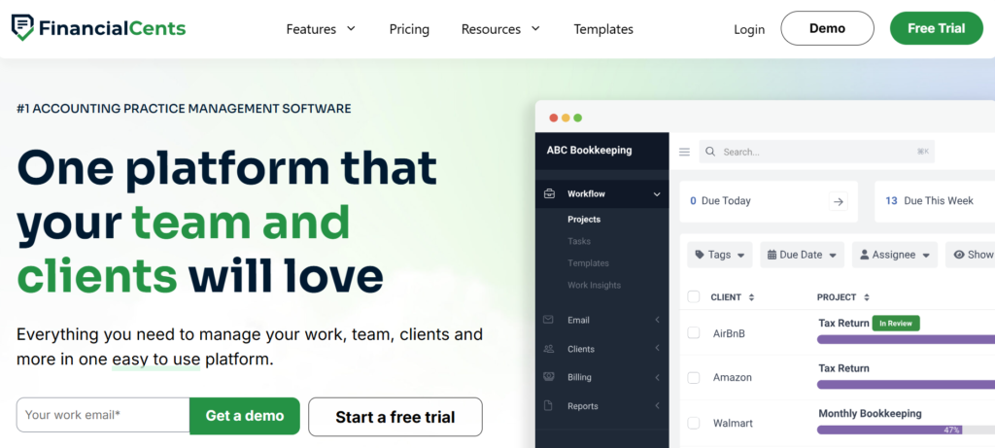Click Start a free trial button
Image resolution: width=995 pixels, height=448 pixels.
click(x=395, y=417)
